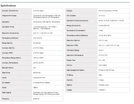The image size is (134, 104).
Task: Click the value "Automatic with Auto-read and Timed Modes…"
Action: coord(46,93)
